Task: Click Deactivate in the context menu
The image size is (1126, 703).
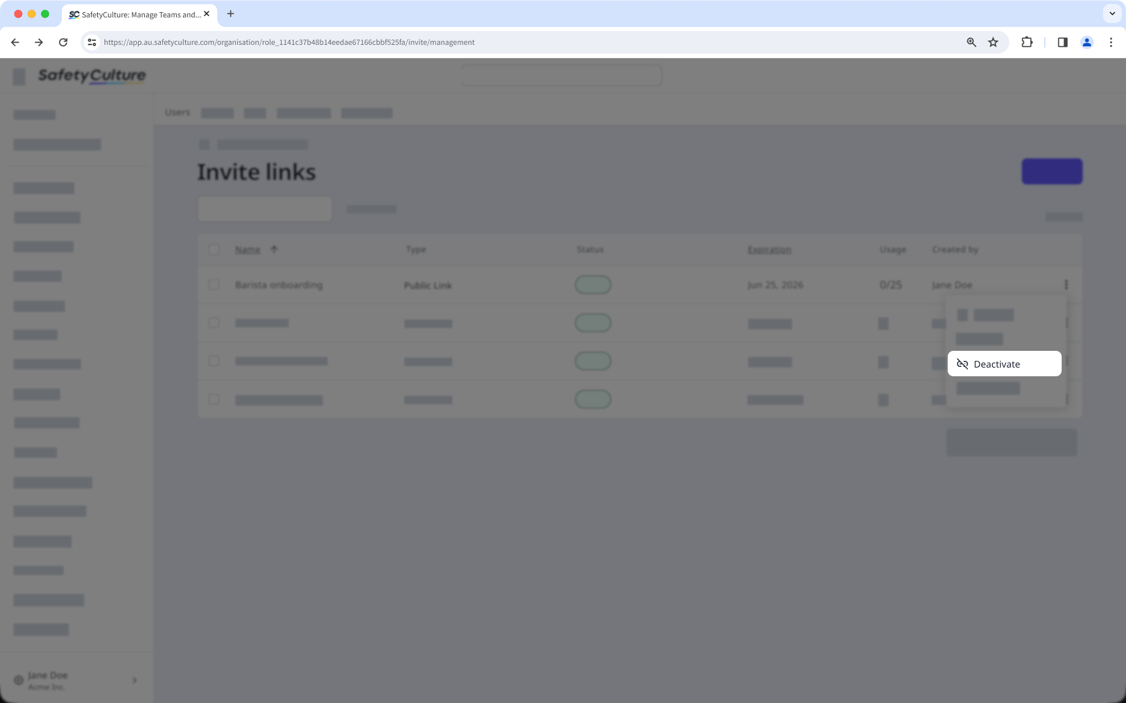Action: 1004,364
